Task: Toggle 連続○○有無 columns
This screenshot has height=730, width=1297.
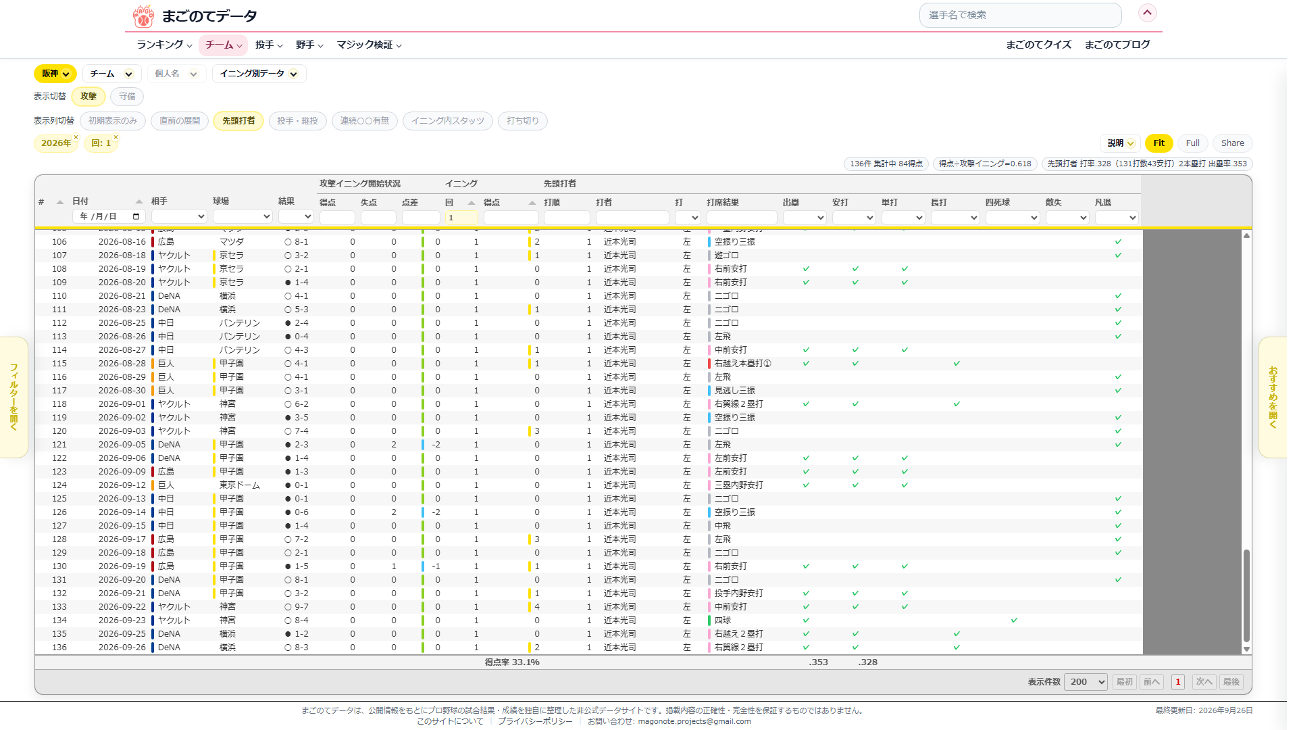Action: [x=365, y=121]
